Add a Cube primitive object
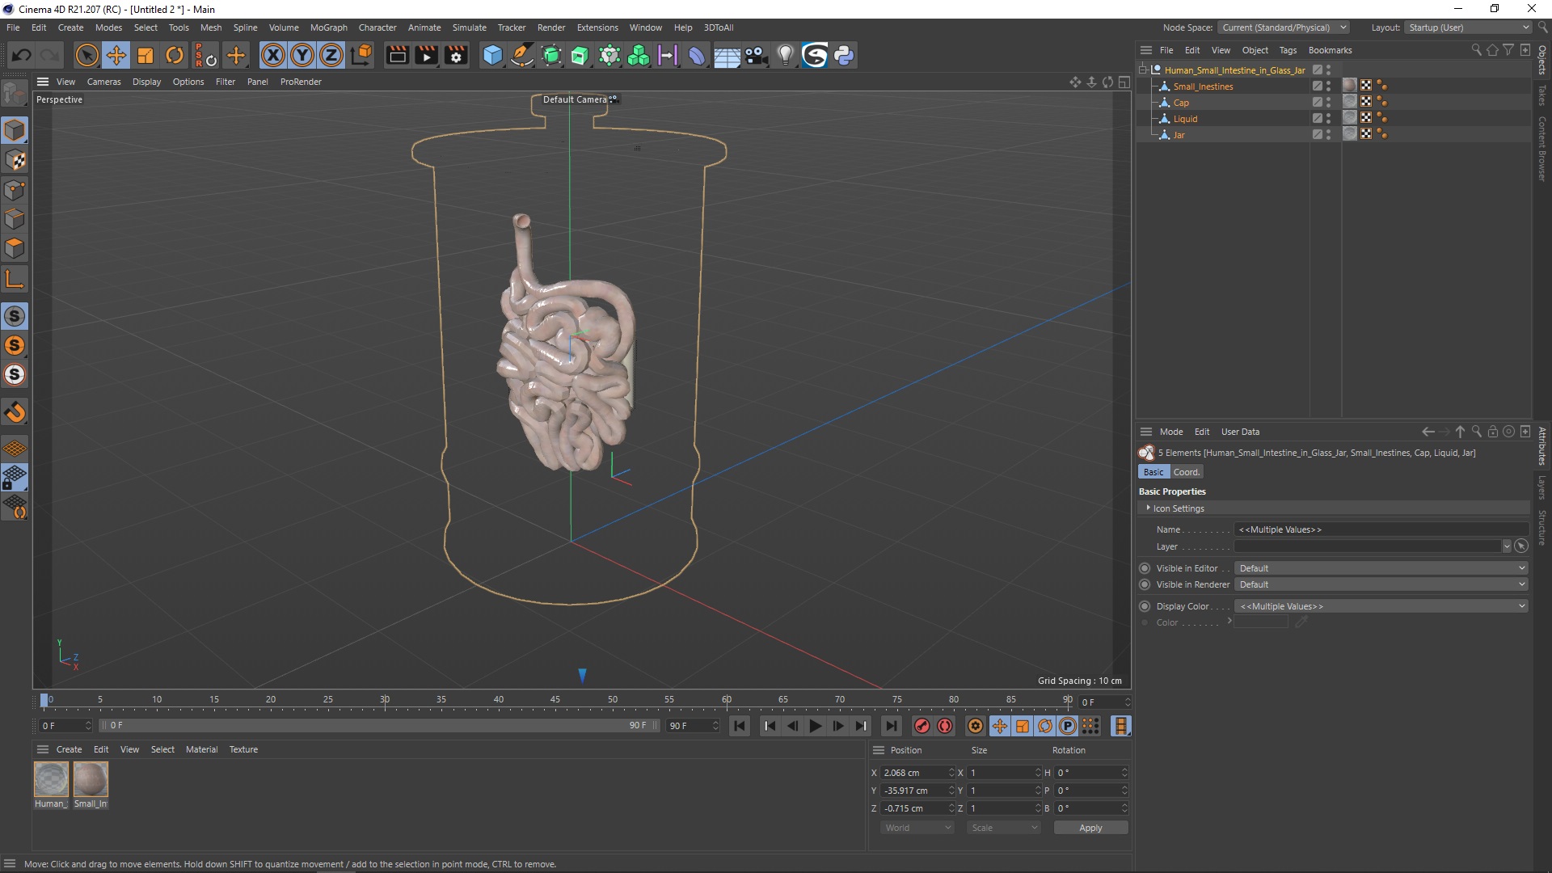 pos(492,55)
